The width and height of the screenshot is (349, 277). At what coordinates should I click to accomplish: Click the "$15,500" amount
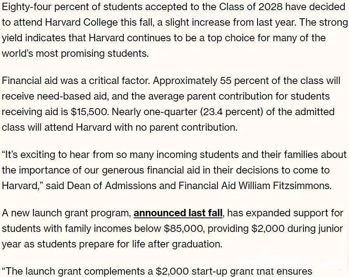pyautogui.click(x=89, y=112)
